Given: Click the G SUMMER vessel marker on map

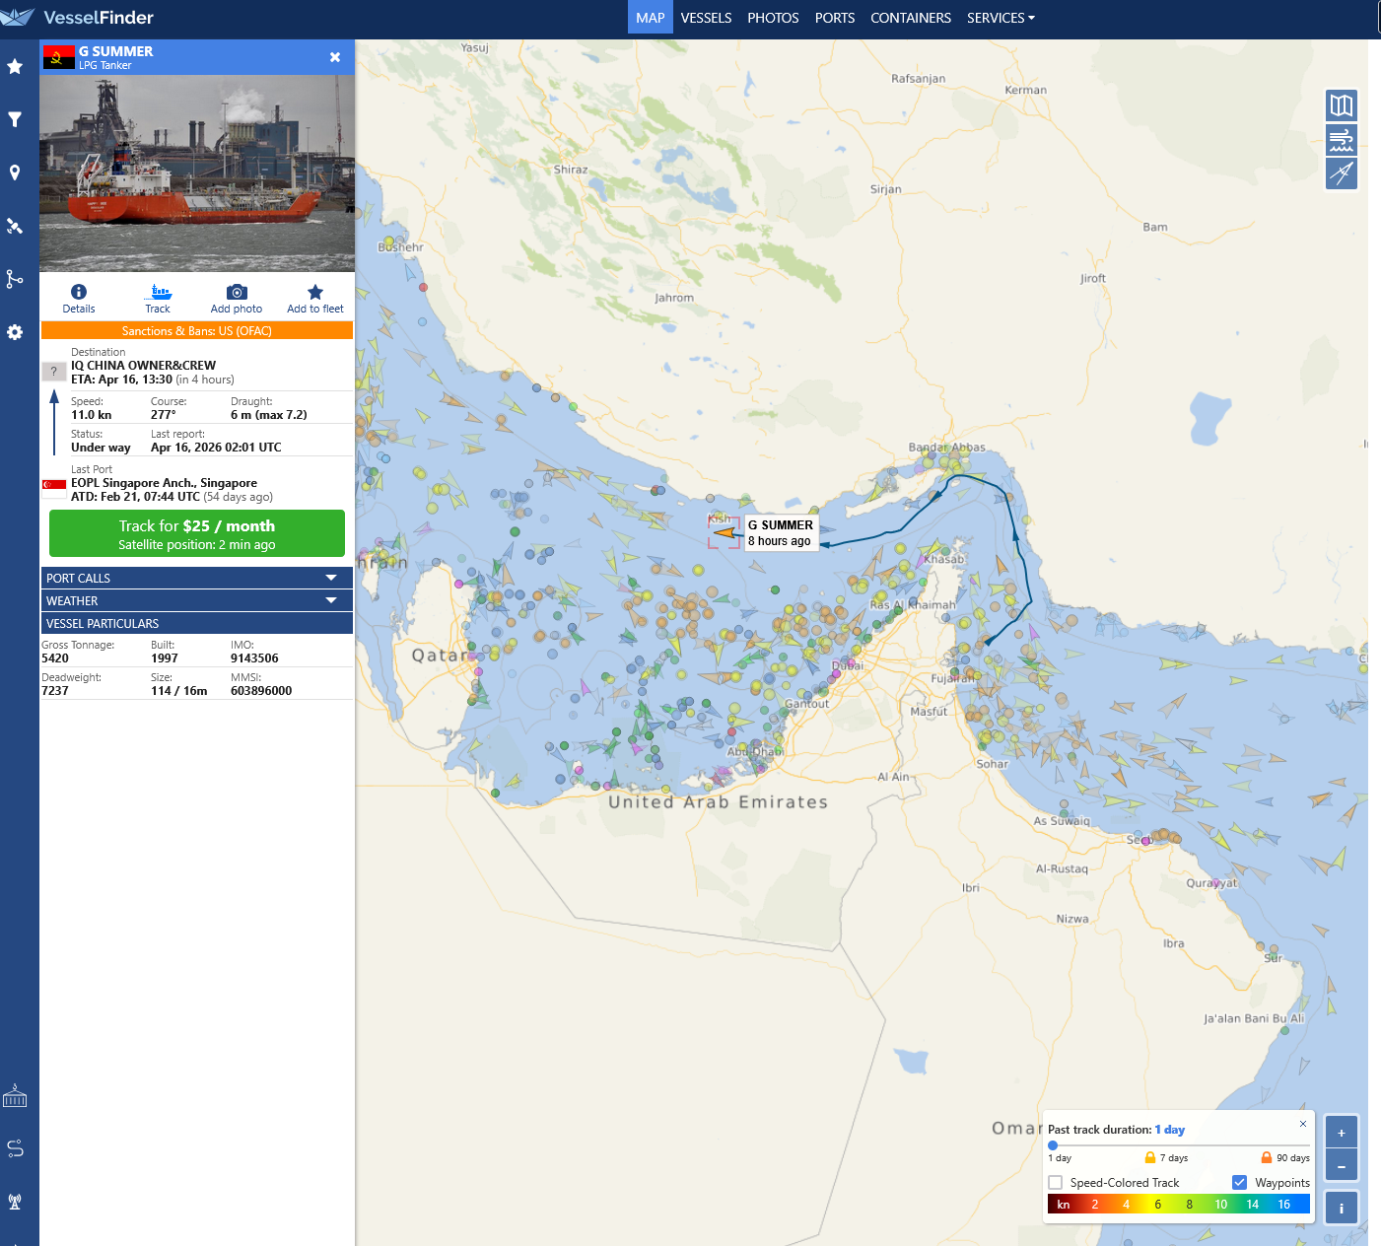Looking at the screenshot, I should tap(725, 533).
